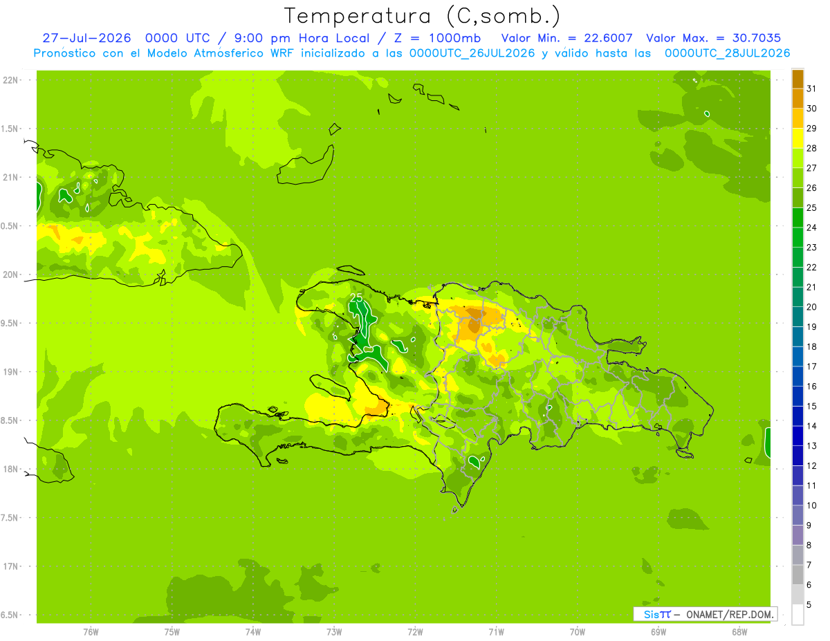Click the title "Temperatura (C,somb.)"
The height and width of the screenshot is (641, 830).
[x=422, y=16]
